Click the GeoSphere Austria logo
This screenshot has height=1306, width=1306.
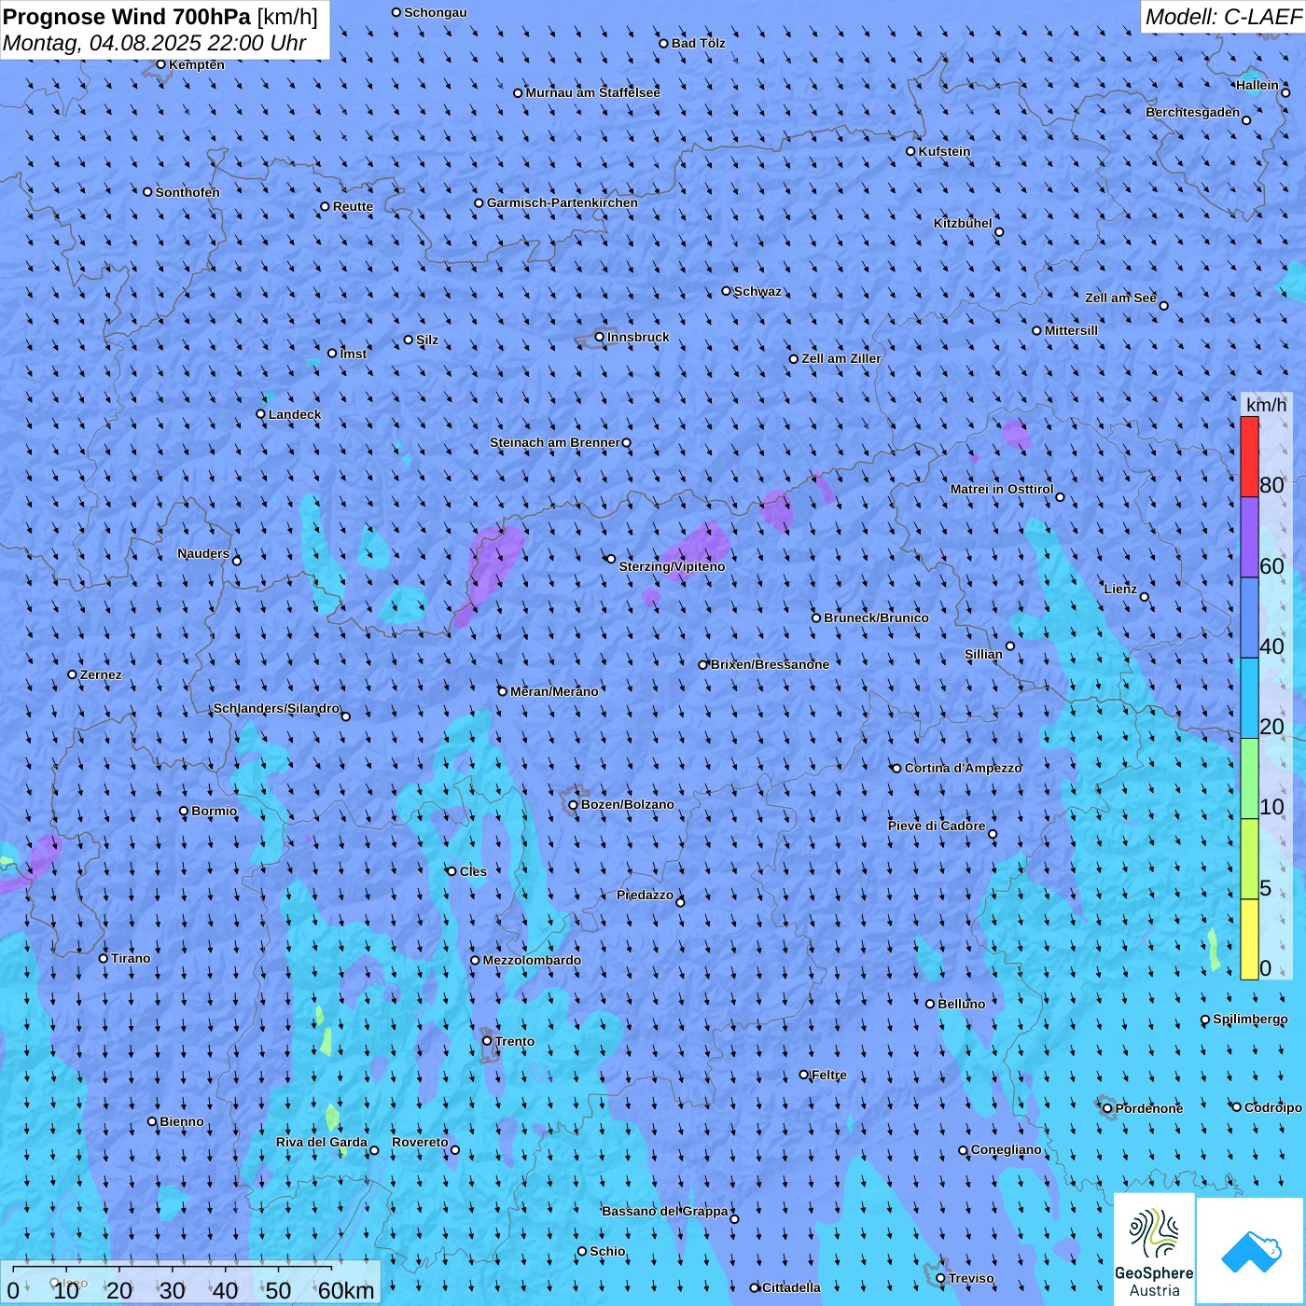1154,1248
